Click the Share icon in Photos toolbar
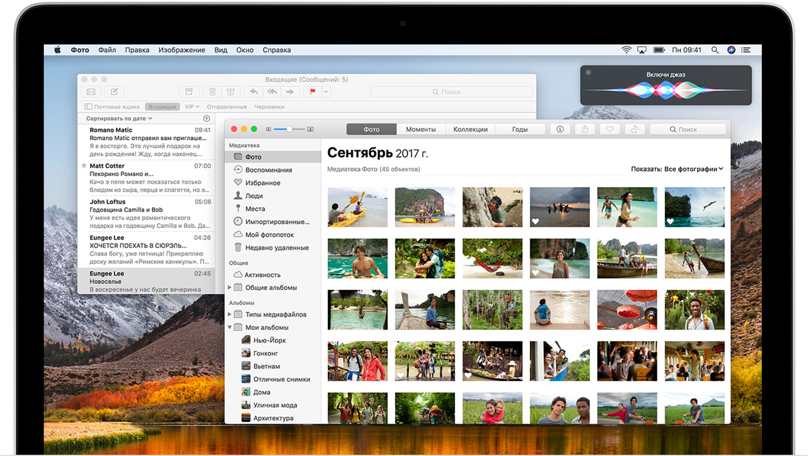808x456 pixels. 585,130
